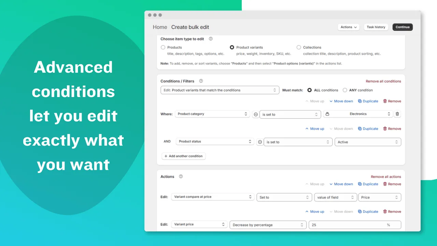Screen dimensions: 437x246
Task: Move Product category condition down
Action: click(x=341, y=101)
